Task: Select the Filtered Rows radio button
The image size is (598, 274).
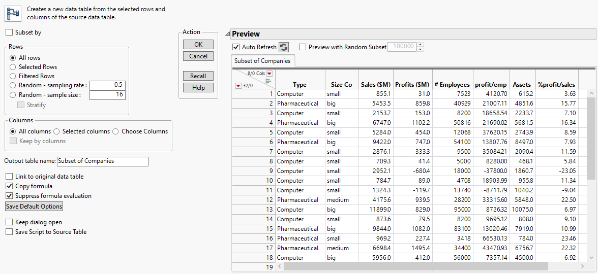Action: (x=13, y=76)
